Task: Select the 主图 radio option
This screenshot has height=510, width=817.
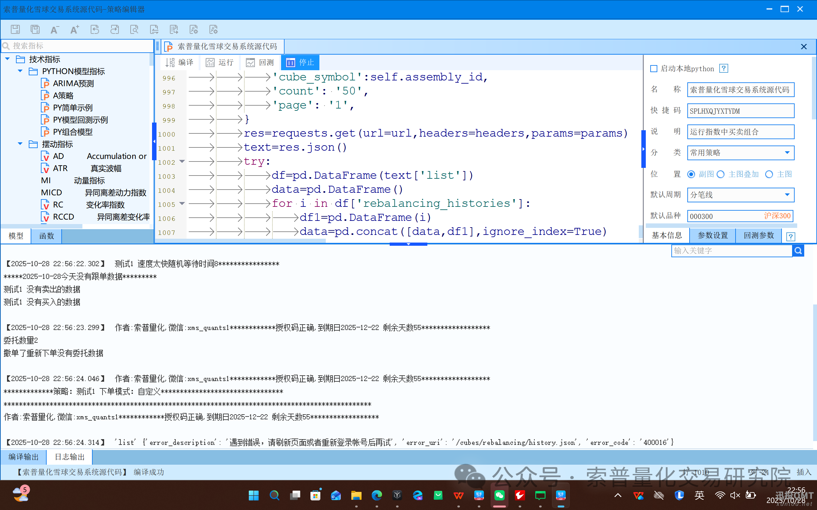Action: (769, 174)
